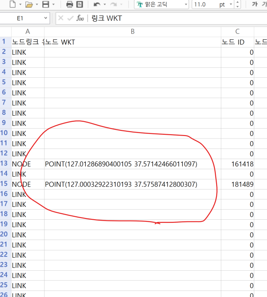Click the font size stepper arrows
This screenshot has width=267, height=297.
(x=238, y=5)
